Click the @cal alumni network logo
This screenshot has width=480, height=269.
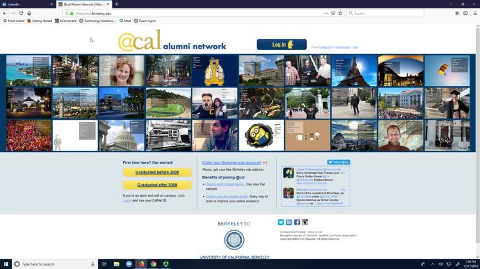pos(172,41)
